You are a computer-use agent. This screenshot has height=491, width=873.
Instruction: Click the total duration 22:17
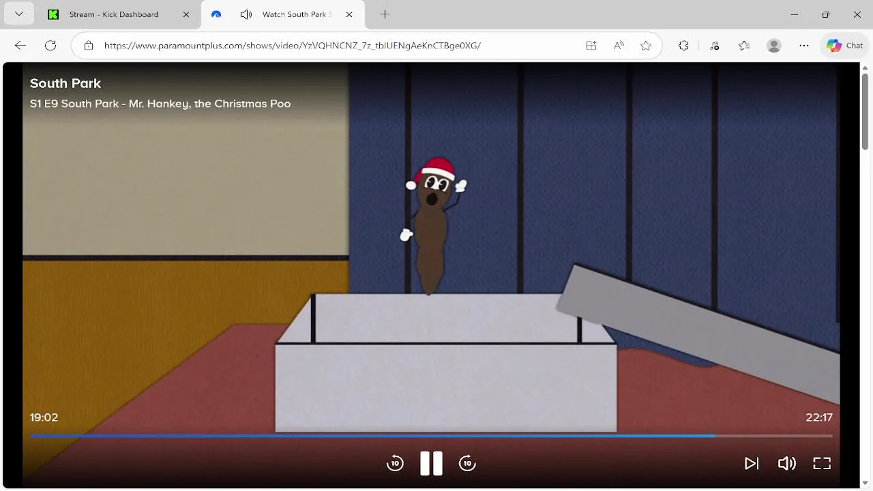click(819, 417)
